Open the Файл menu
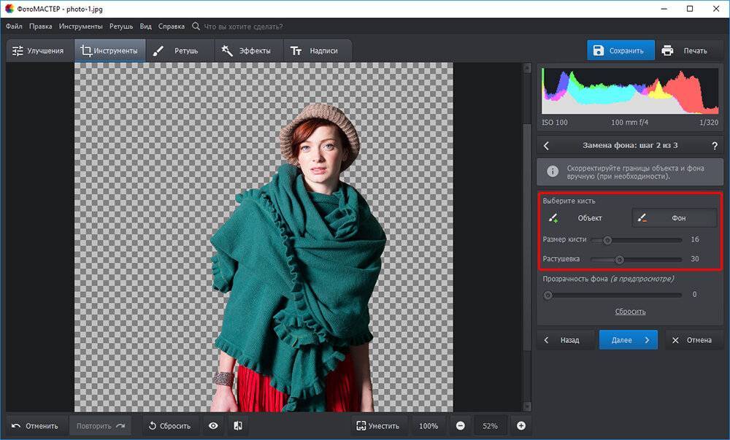 (x=14, y=26)
